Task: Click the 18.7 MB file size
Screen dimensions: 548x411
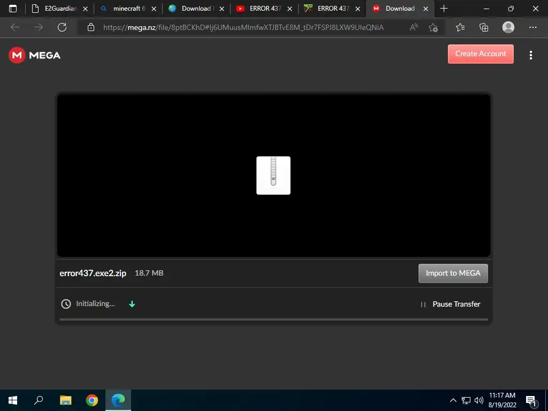Action: click(149, 273)
